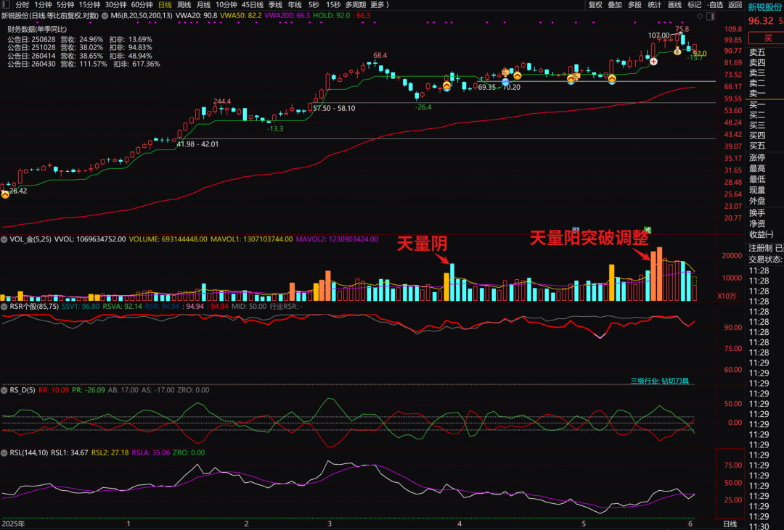Click the 日线 label beside the time axis
This screenshot has height=530, width=784.
click(730, 524)
